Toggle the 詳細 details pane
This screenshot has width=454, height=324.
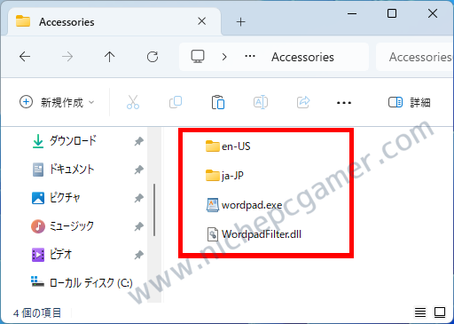tap(409, 102)
